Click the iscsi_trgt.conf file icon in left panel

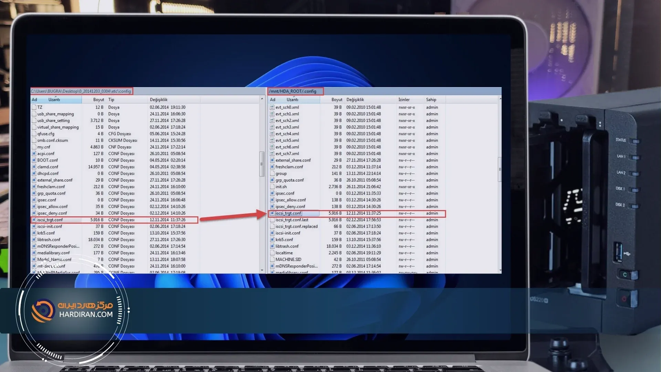pos(34,220)
